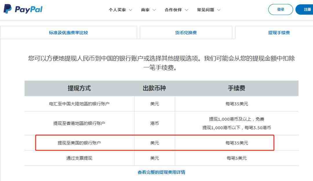Image resolution: width=313 pixels, height=181 pixels.
Task: Expand the chevron next to 个人买家
Action: pos(130,10)
